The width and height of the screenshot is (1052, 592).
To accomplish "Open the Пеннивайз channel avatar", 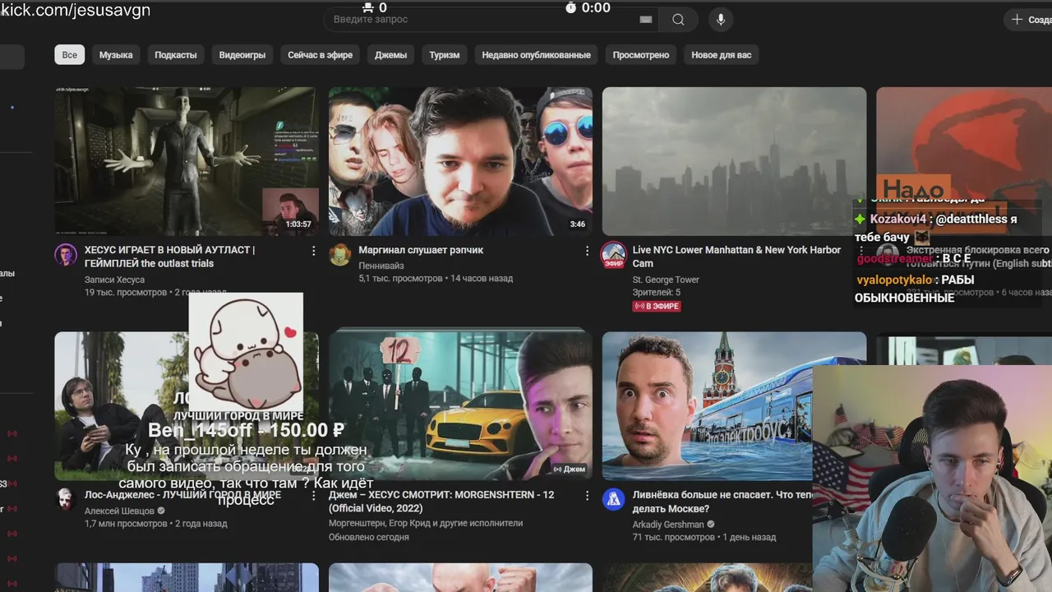I will (339, 255).
